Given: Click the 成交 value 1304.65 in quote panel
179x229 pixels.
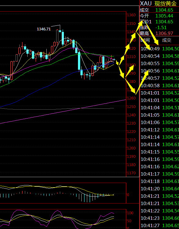Looking at the screenshot, I should point(164,10).
